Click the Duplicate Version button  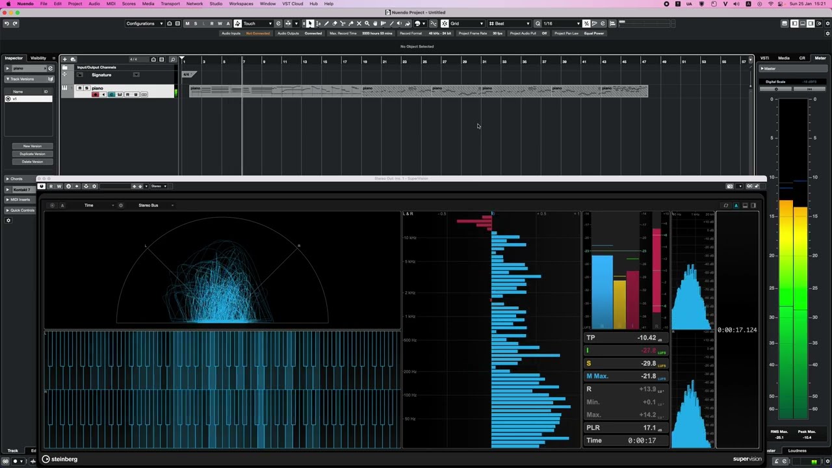pyautogui.click(x=32, y=154)
